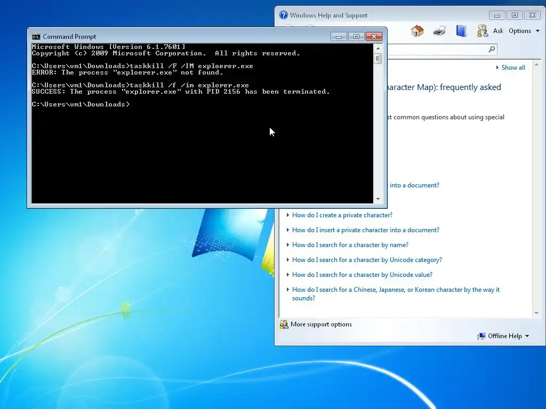Click 'taskkill /F /IM exploerer.exe' command line

coord(142,66)
